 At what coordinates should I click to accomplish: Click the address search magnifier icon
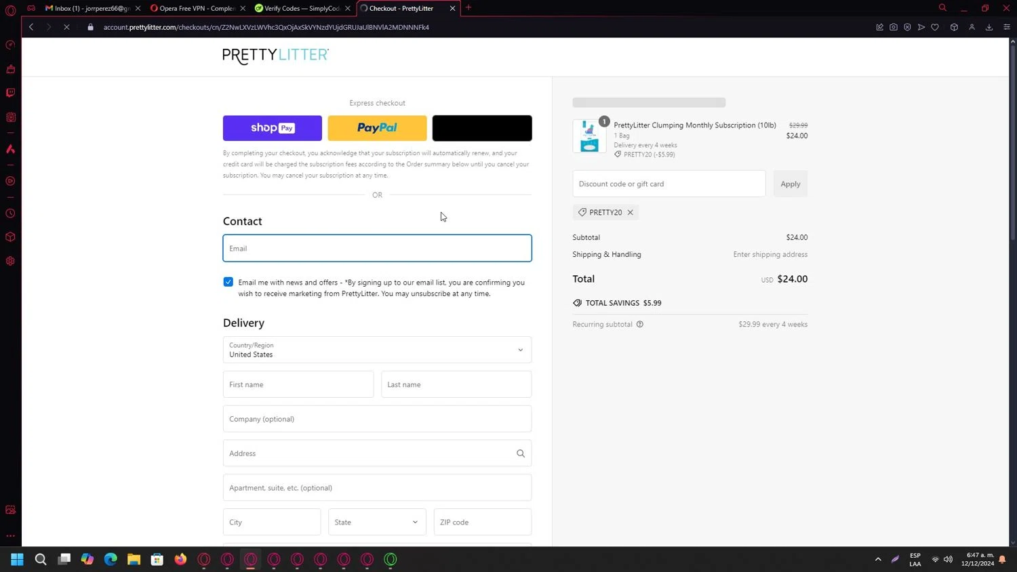point(521,453)
